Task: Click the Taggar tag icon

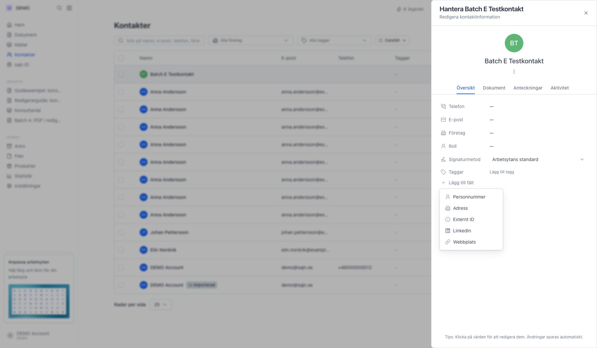Action: click(x=443, y=172)
